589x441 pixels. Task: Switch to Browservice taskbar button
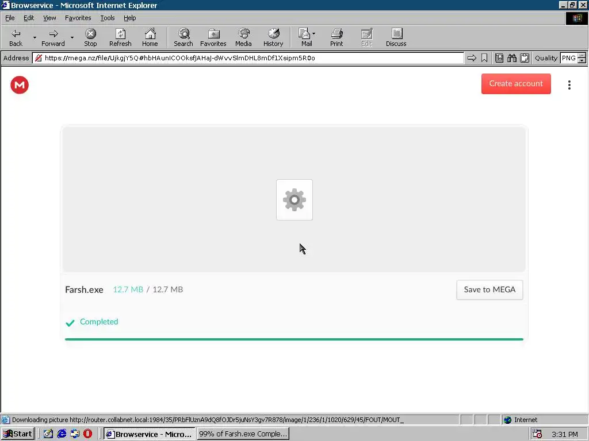(150, 434)
